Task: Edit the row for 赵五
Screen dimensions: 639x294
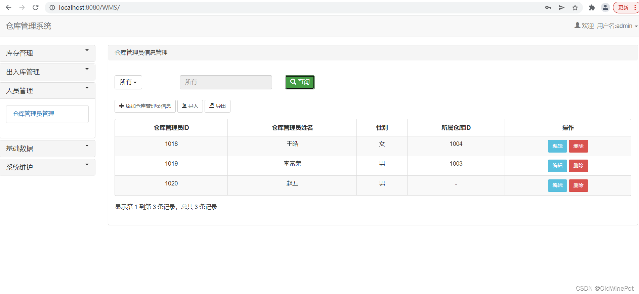Action: click(x=557, y=185)
